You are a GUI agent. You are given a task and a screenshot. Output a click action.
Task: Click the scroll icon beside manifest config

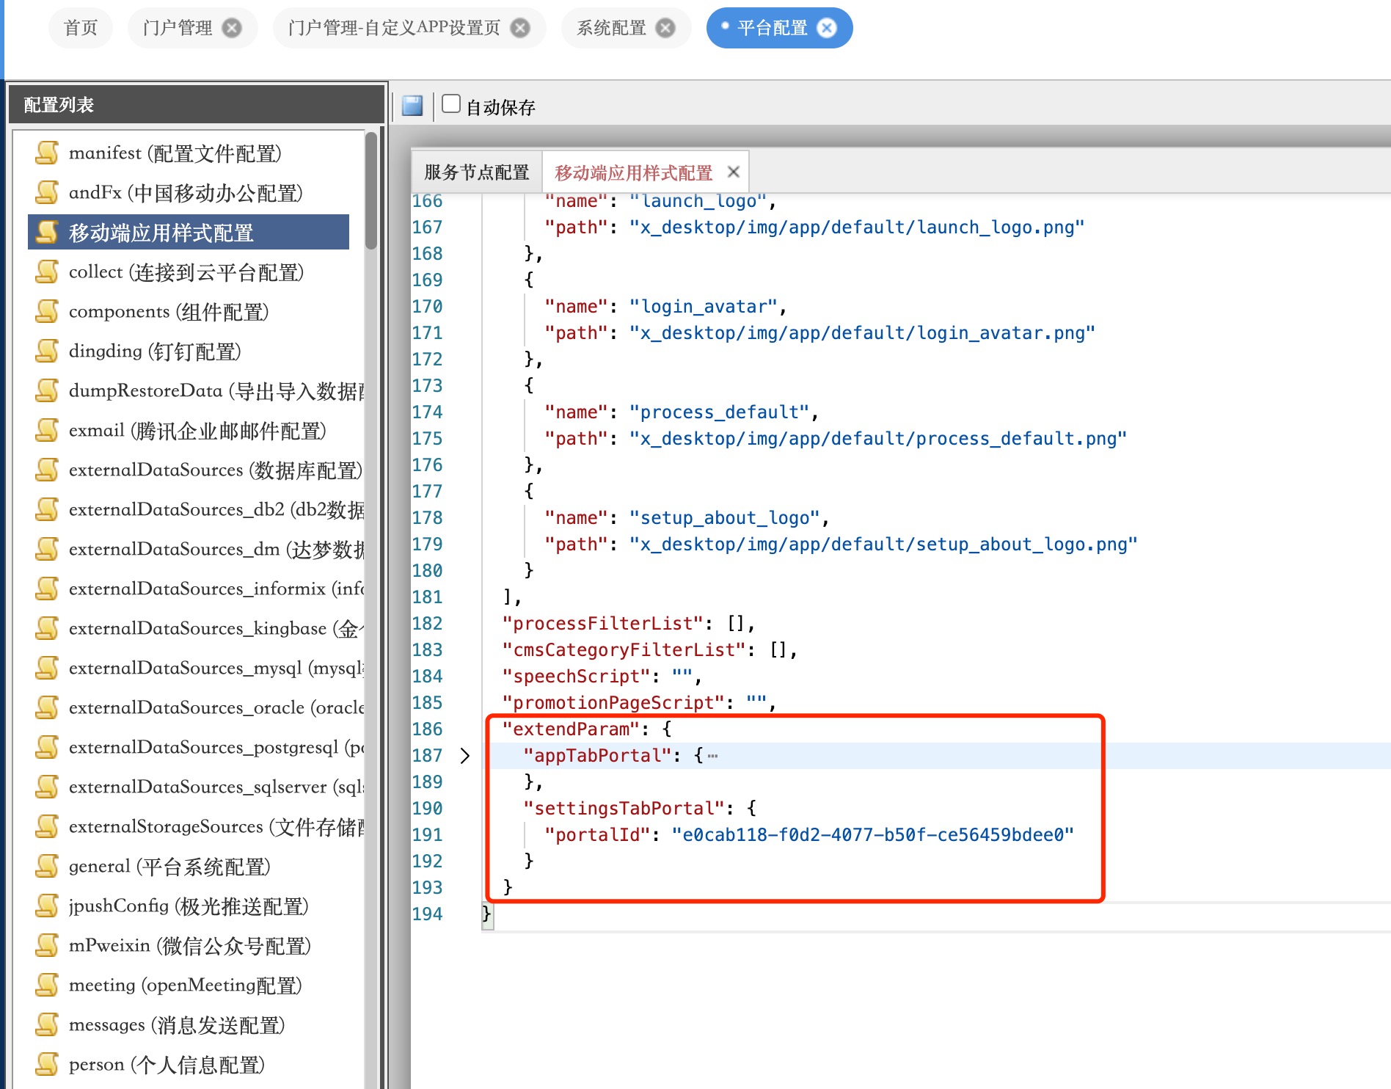(x=47, y=153)
